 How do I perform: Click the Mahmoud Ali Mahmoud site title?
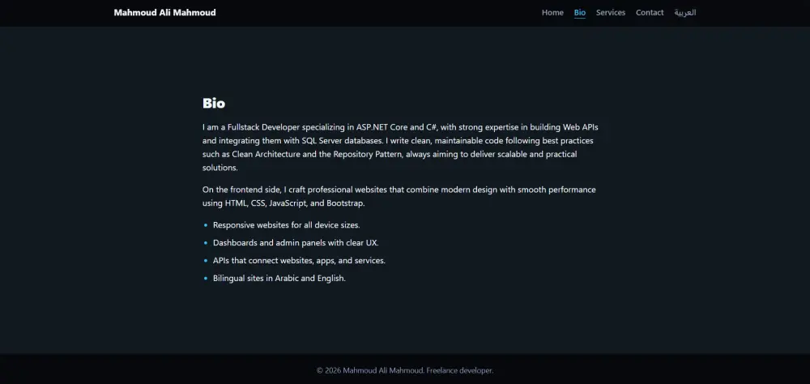pos(164,13)
